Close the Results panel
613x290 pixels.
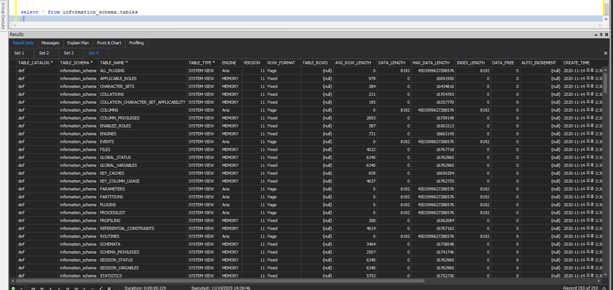606,34
